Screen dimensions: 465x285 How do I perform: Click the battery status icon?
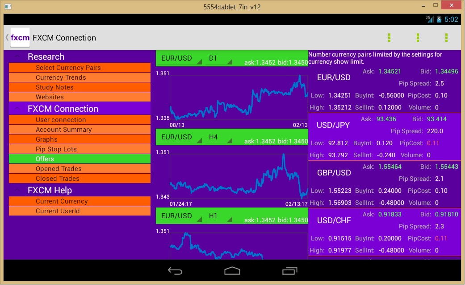[x=439, y=20]
